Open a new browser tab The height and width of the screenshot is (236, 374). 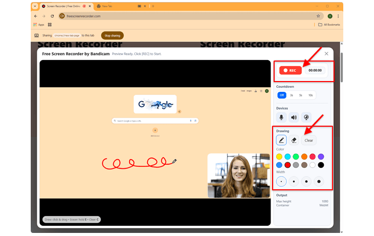click(x=153, y=6)
